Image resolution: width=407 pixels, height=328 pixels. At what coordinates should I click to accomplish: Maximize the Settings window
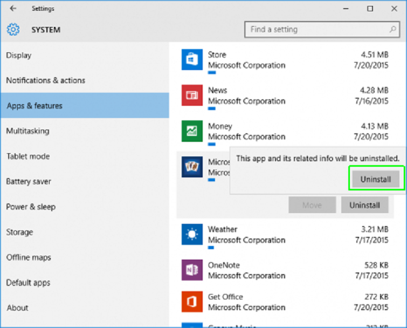[x=370, y=9]
